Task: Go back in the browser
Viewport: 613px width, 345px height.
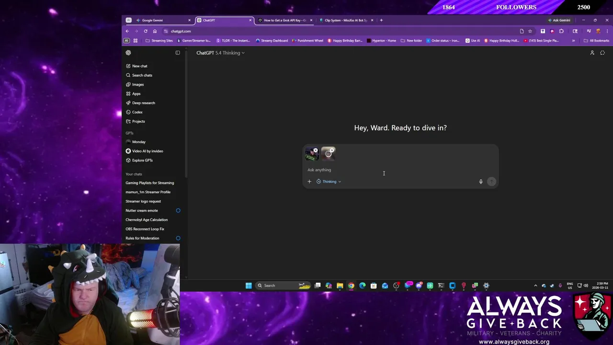Action: coord(127,31)
